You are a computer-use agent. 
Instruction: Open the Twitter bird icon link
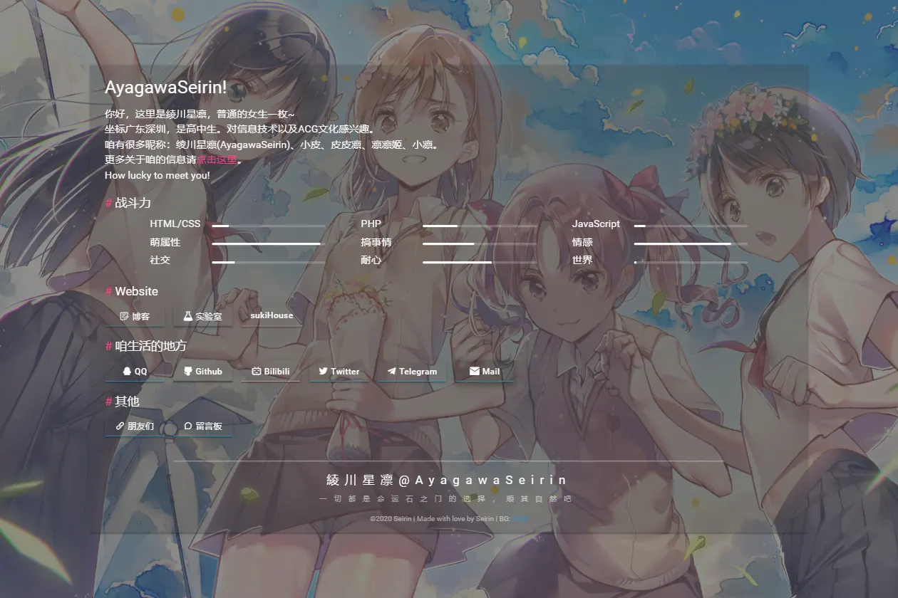pos(339,372)
